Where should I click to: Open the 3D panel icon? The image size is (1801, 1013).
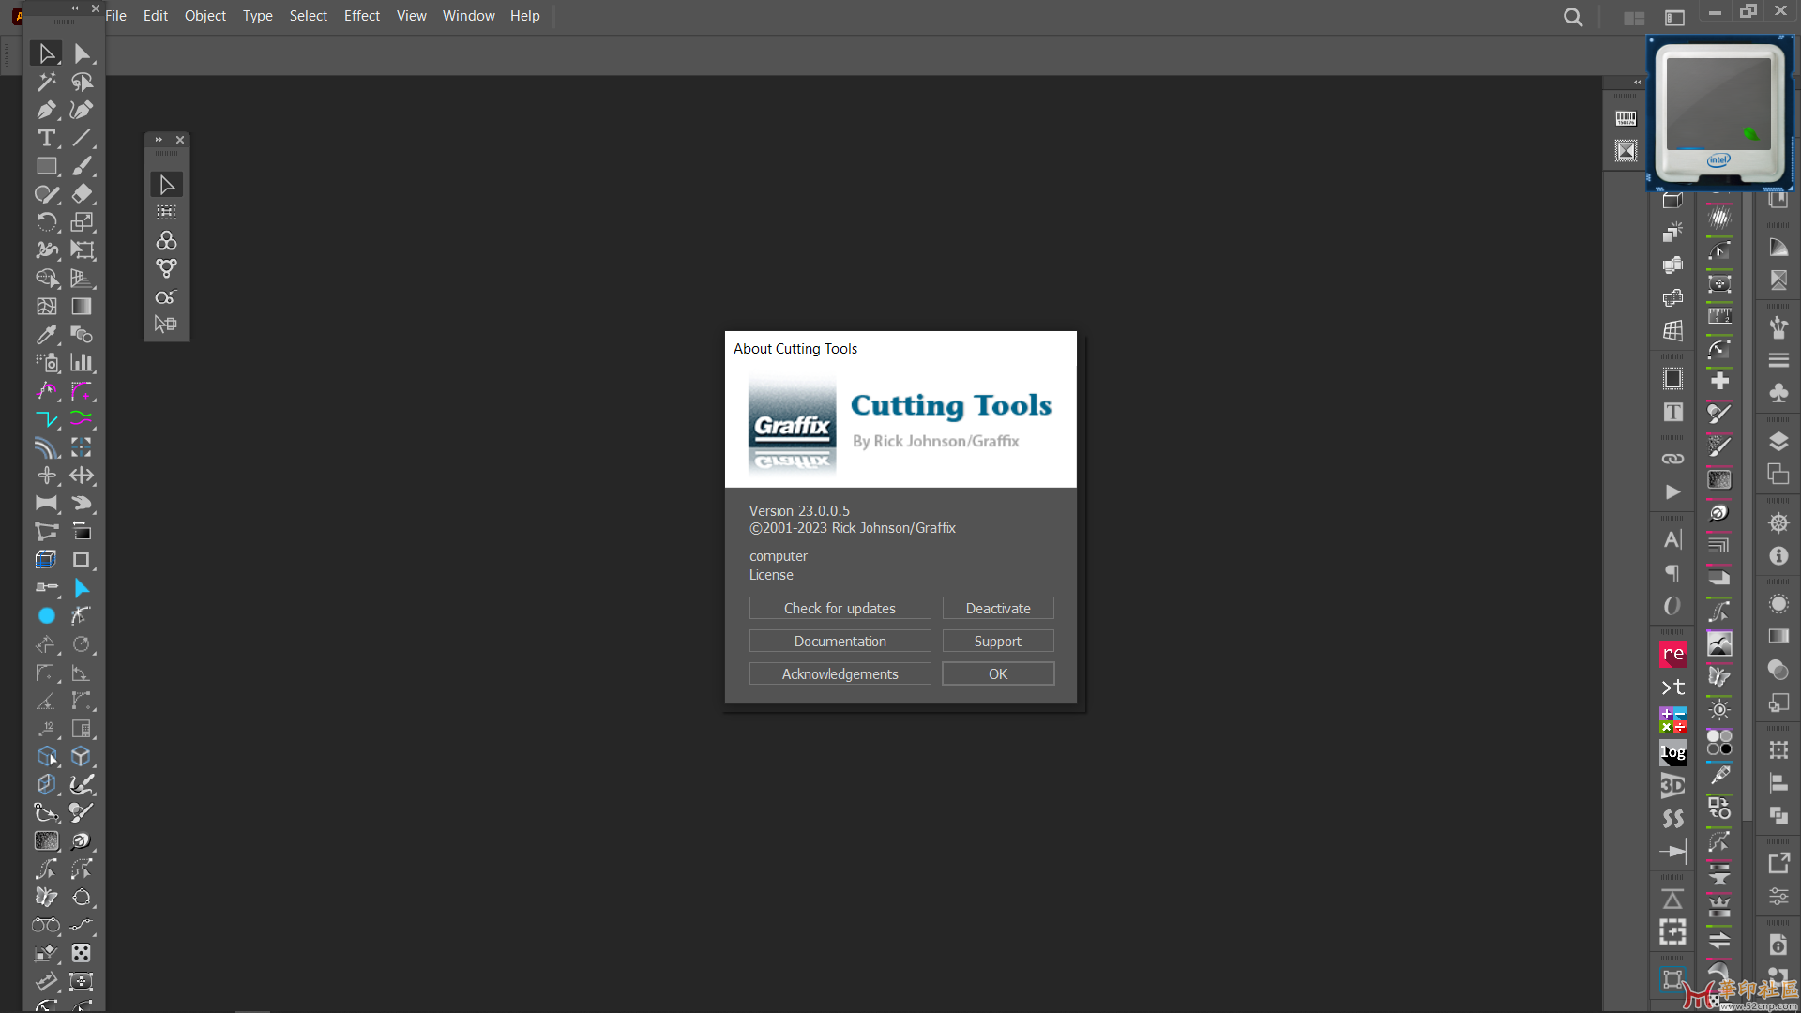coord(1672,785)
